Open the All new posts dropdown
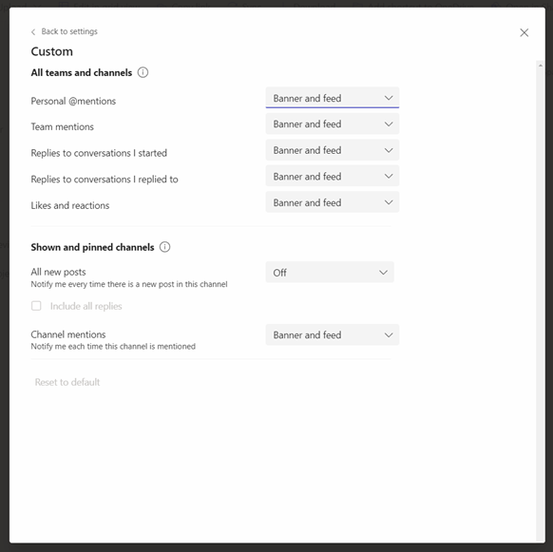553x552 pixels. tap(330, 272)
